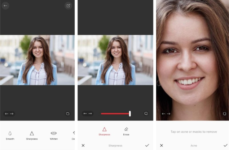The width and height of the screenshot is (229, 150).
Task: Toggle the before/after compare icon in the Sharpness screen
Action: coord(146,113)
